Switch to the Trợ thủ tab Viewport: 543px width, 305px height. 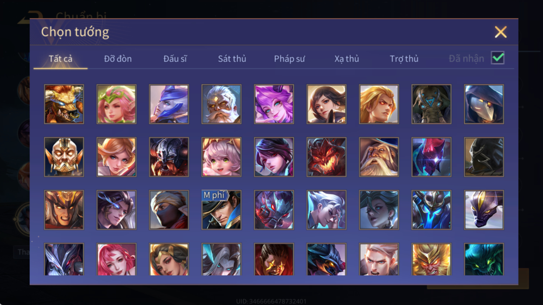tap(404, 59)
